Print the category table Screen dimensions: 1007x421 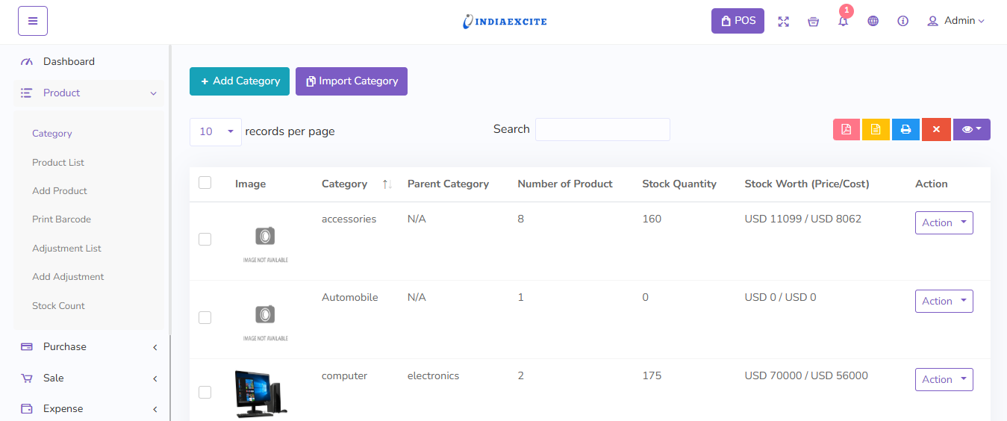click(x=905, y=129)
